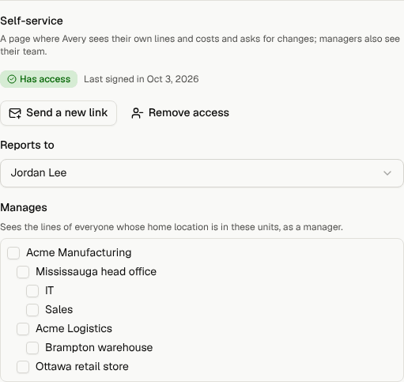Select the Brampton warehouse checkbox
The width and height of the screenshot is (404, 382).
tap(32, 348)
